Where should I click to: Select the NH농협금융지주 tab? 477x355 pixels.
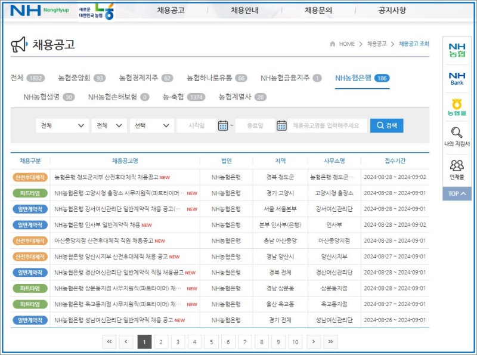pyautogui.click(x=291, y=78)
